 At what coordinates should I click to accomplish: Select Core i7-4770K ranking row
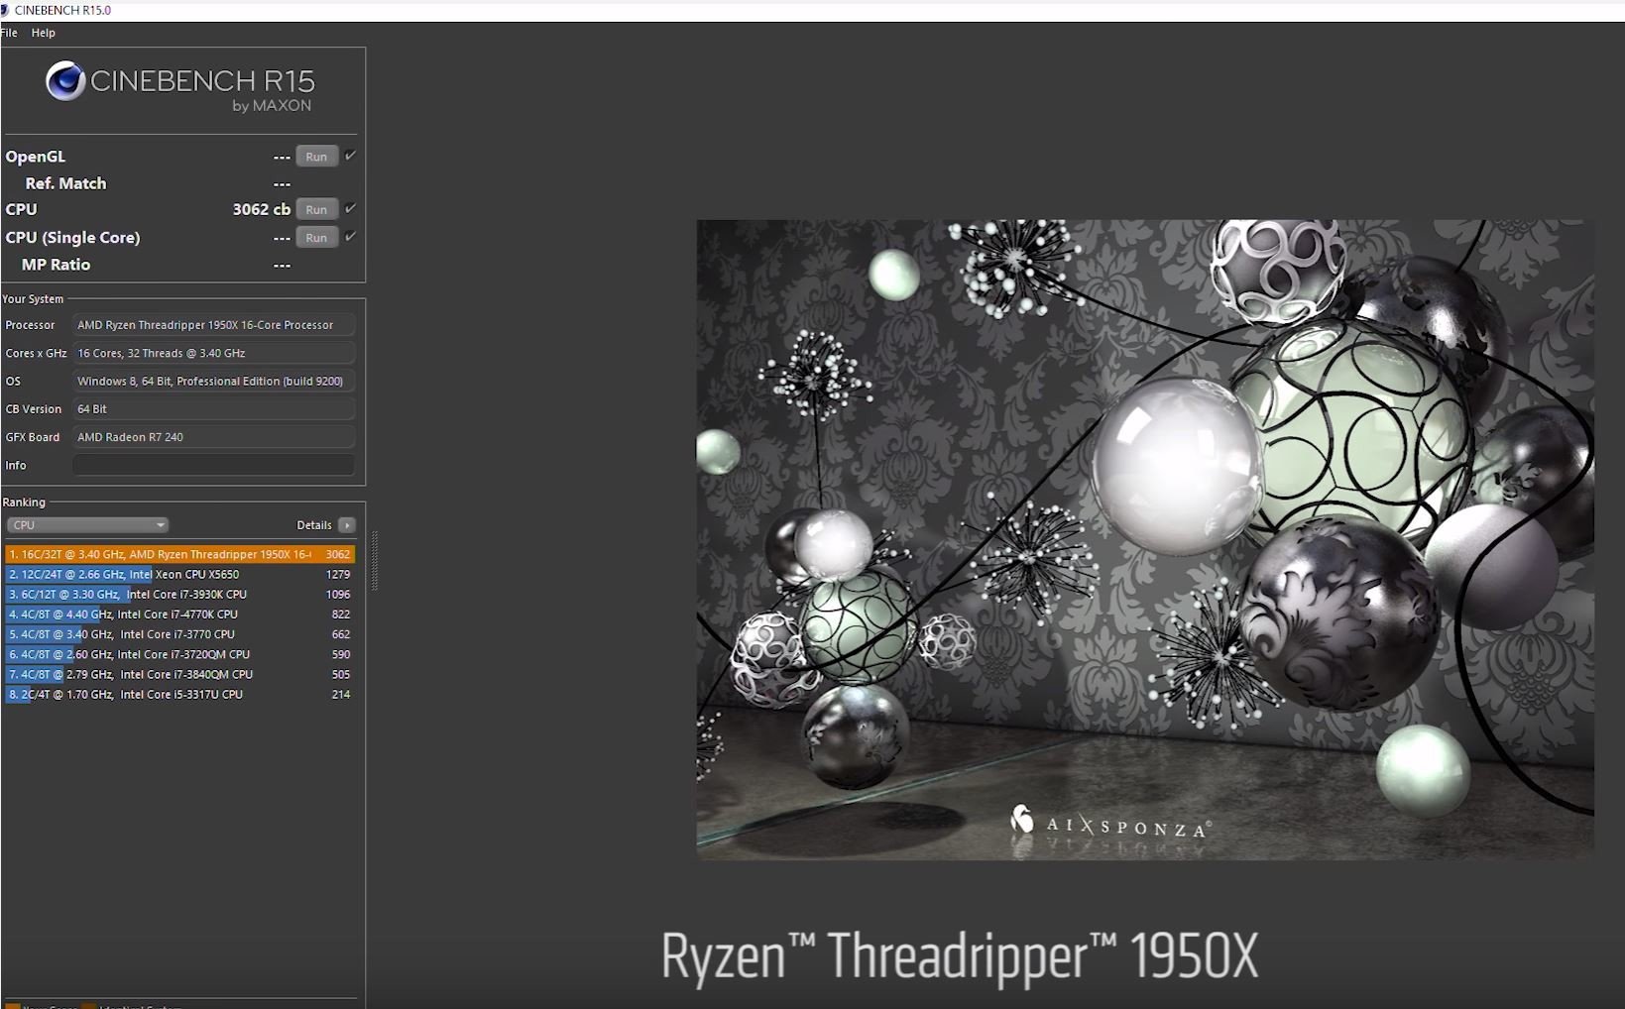[x=179, y=615]
